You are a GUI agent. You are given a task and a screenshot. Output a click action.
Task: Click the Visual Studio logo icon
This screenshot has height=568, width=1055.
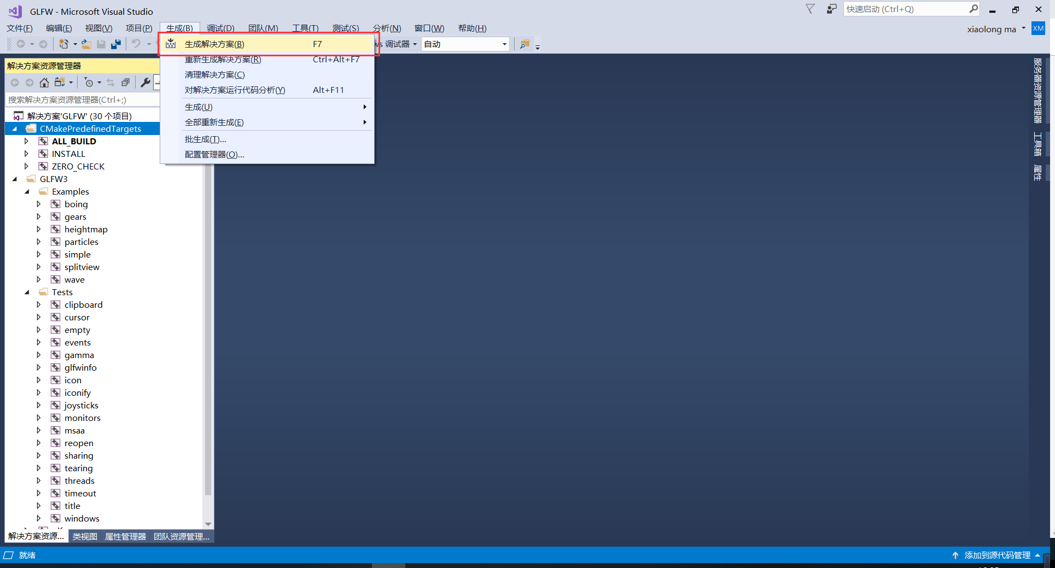coord(15,11)
